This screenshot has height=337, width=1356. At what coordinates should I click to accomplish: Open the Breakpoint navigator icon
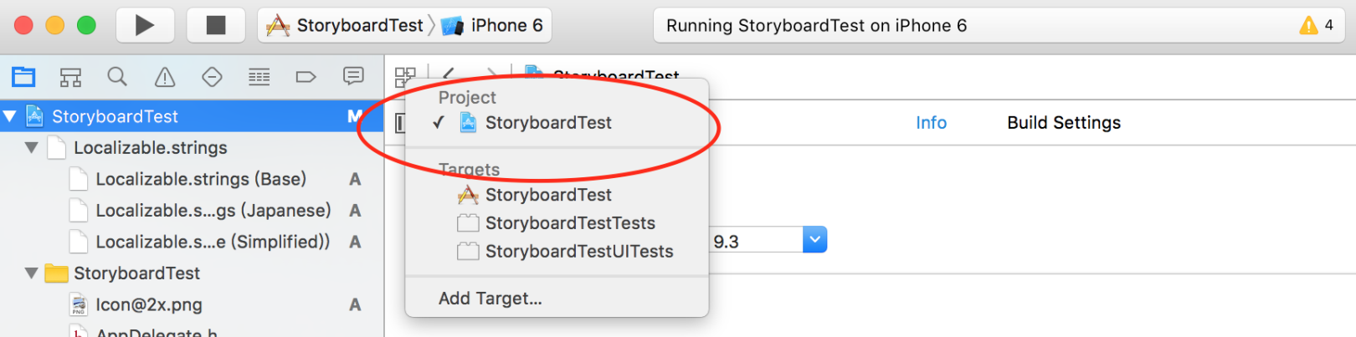point(306,78)
